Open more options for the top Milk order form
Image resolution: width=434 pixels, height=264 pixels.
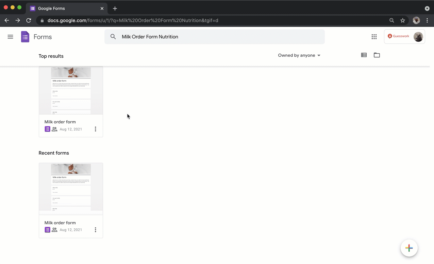95,129
